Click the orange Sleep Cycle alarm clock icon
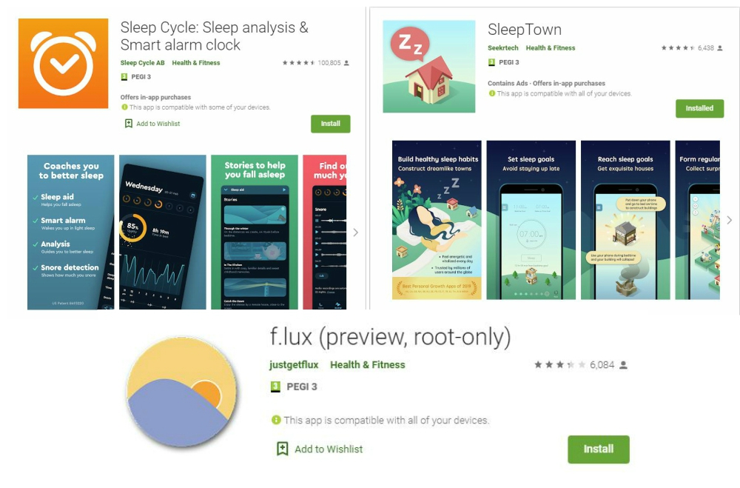Viewport: 740px width, 488px height. (x=63, y=63)
